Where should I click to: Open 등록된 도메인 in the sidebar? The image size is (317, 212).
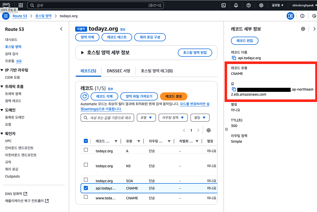click(15, 117)
